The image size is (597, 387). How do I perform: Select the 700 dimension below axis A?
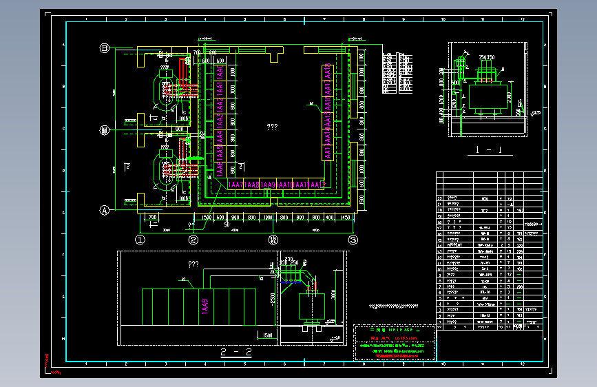[x=152, y=217]
